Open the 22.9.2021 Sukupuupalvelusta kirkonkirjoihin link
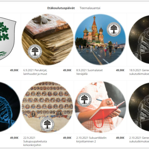The image size is (149, 149). pos(35,141)
